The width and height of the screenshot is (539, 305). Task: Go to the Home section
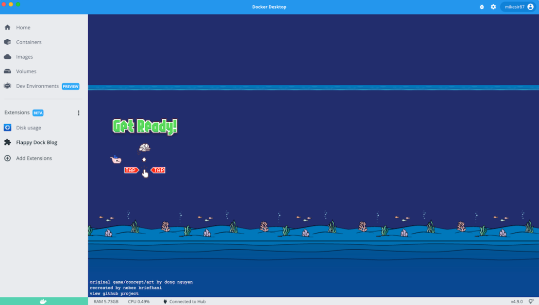click(x=23, y=28)
